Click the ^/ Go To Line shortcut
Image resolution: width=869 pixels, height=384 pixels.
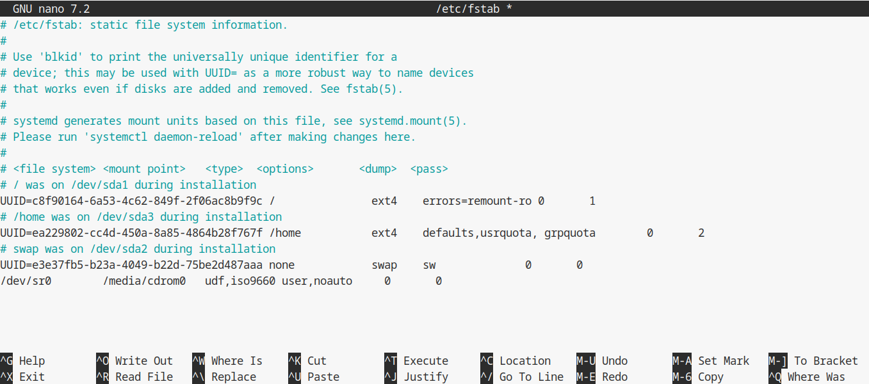click(522, 377)
